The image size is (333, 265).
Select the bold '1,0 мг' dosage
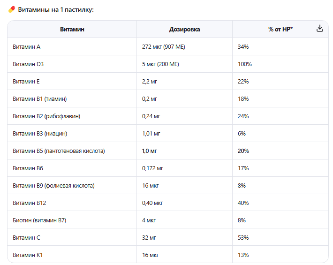point(149,151)
